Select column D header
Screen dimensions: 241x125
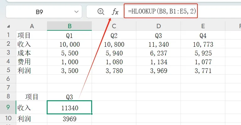[159, 26]
